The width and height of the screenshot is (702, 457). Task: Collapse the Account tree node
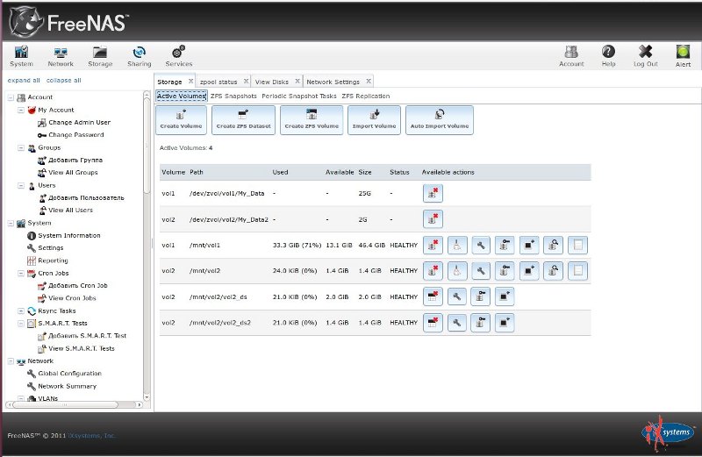pyautogui.click(x=11, y=97)
